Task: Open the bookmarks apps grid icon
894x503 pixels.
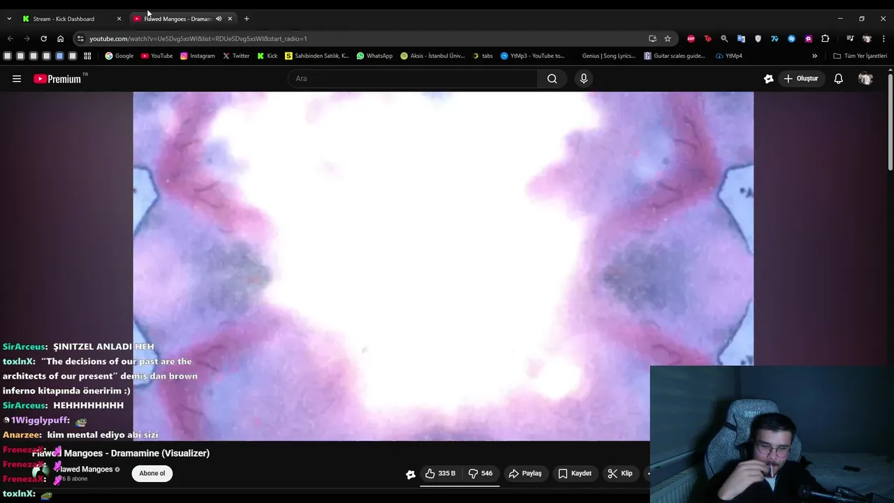Action: tap(87, 56)
